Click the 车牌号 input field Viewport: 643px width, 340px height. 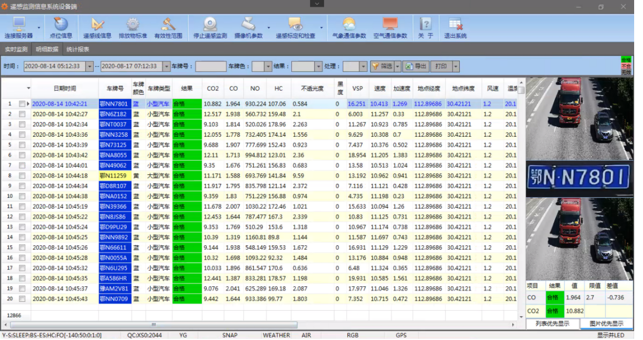(x=211, y=66)
